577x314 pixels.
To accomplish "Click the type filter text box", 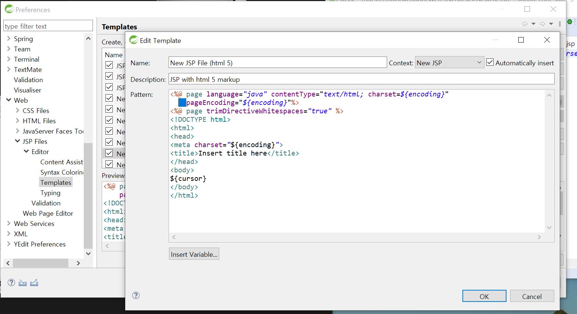I will click(48, 26).
